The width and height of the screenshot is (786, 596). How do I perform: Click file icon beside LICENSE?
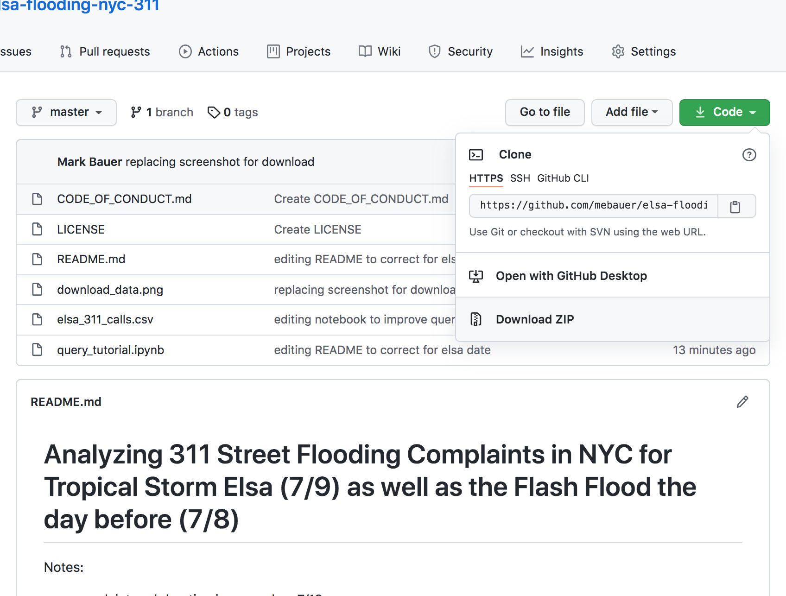[x=37, y=229]
